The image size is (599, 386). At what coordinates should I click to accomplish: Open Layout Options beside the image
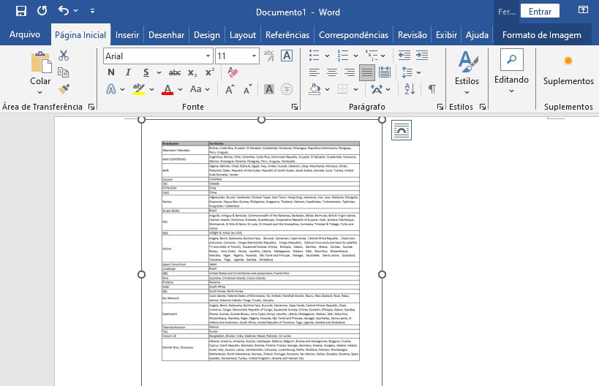point(402,130)
